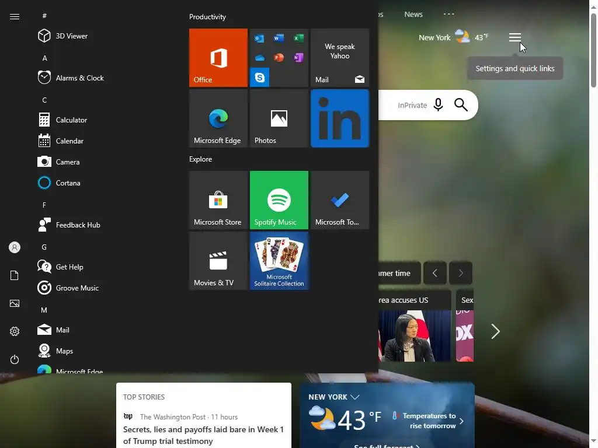Click the 'mer time' trending topic chip
598x448 pixels.
(x=399, y=273)
